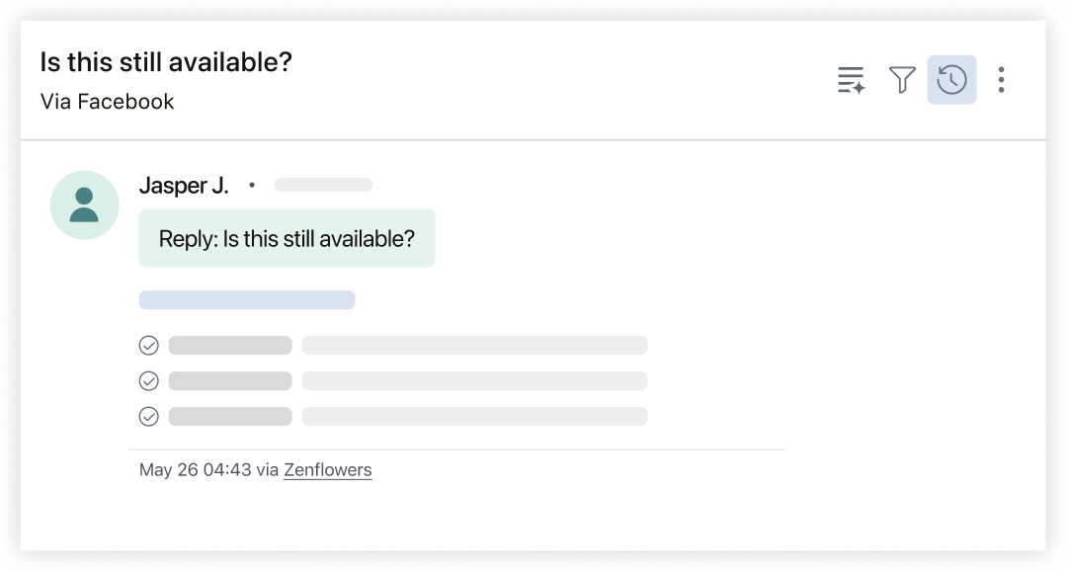Click the third dark gray label placeholder
1067x572 pixels.
tap(230, 416)
